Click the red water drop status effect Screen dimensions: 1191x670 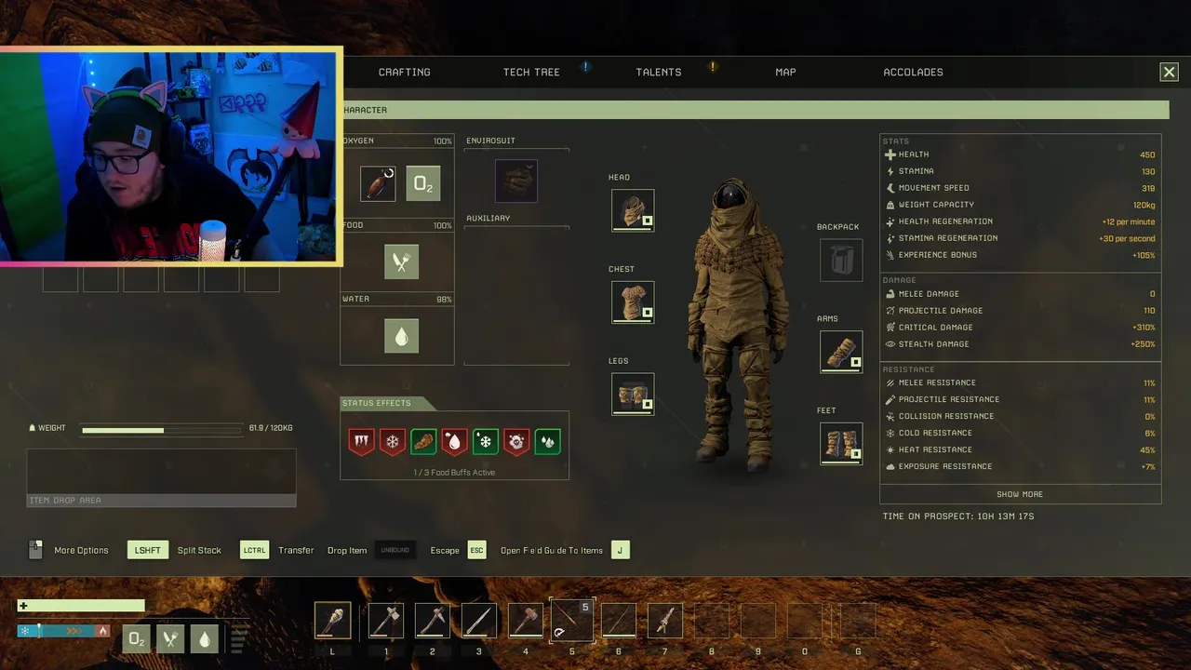pyautogui.click(x=454, y=441)
